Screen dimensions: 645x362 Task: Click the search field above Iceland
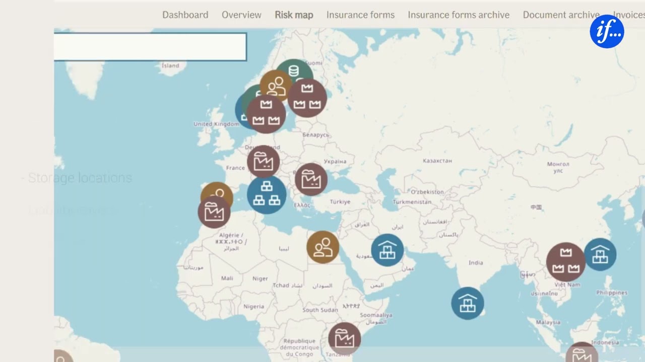coord(150,47)
